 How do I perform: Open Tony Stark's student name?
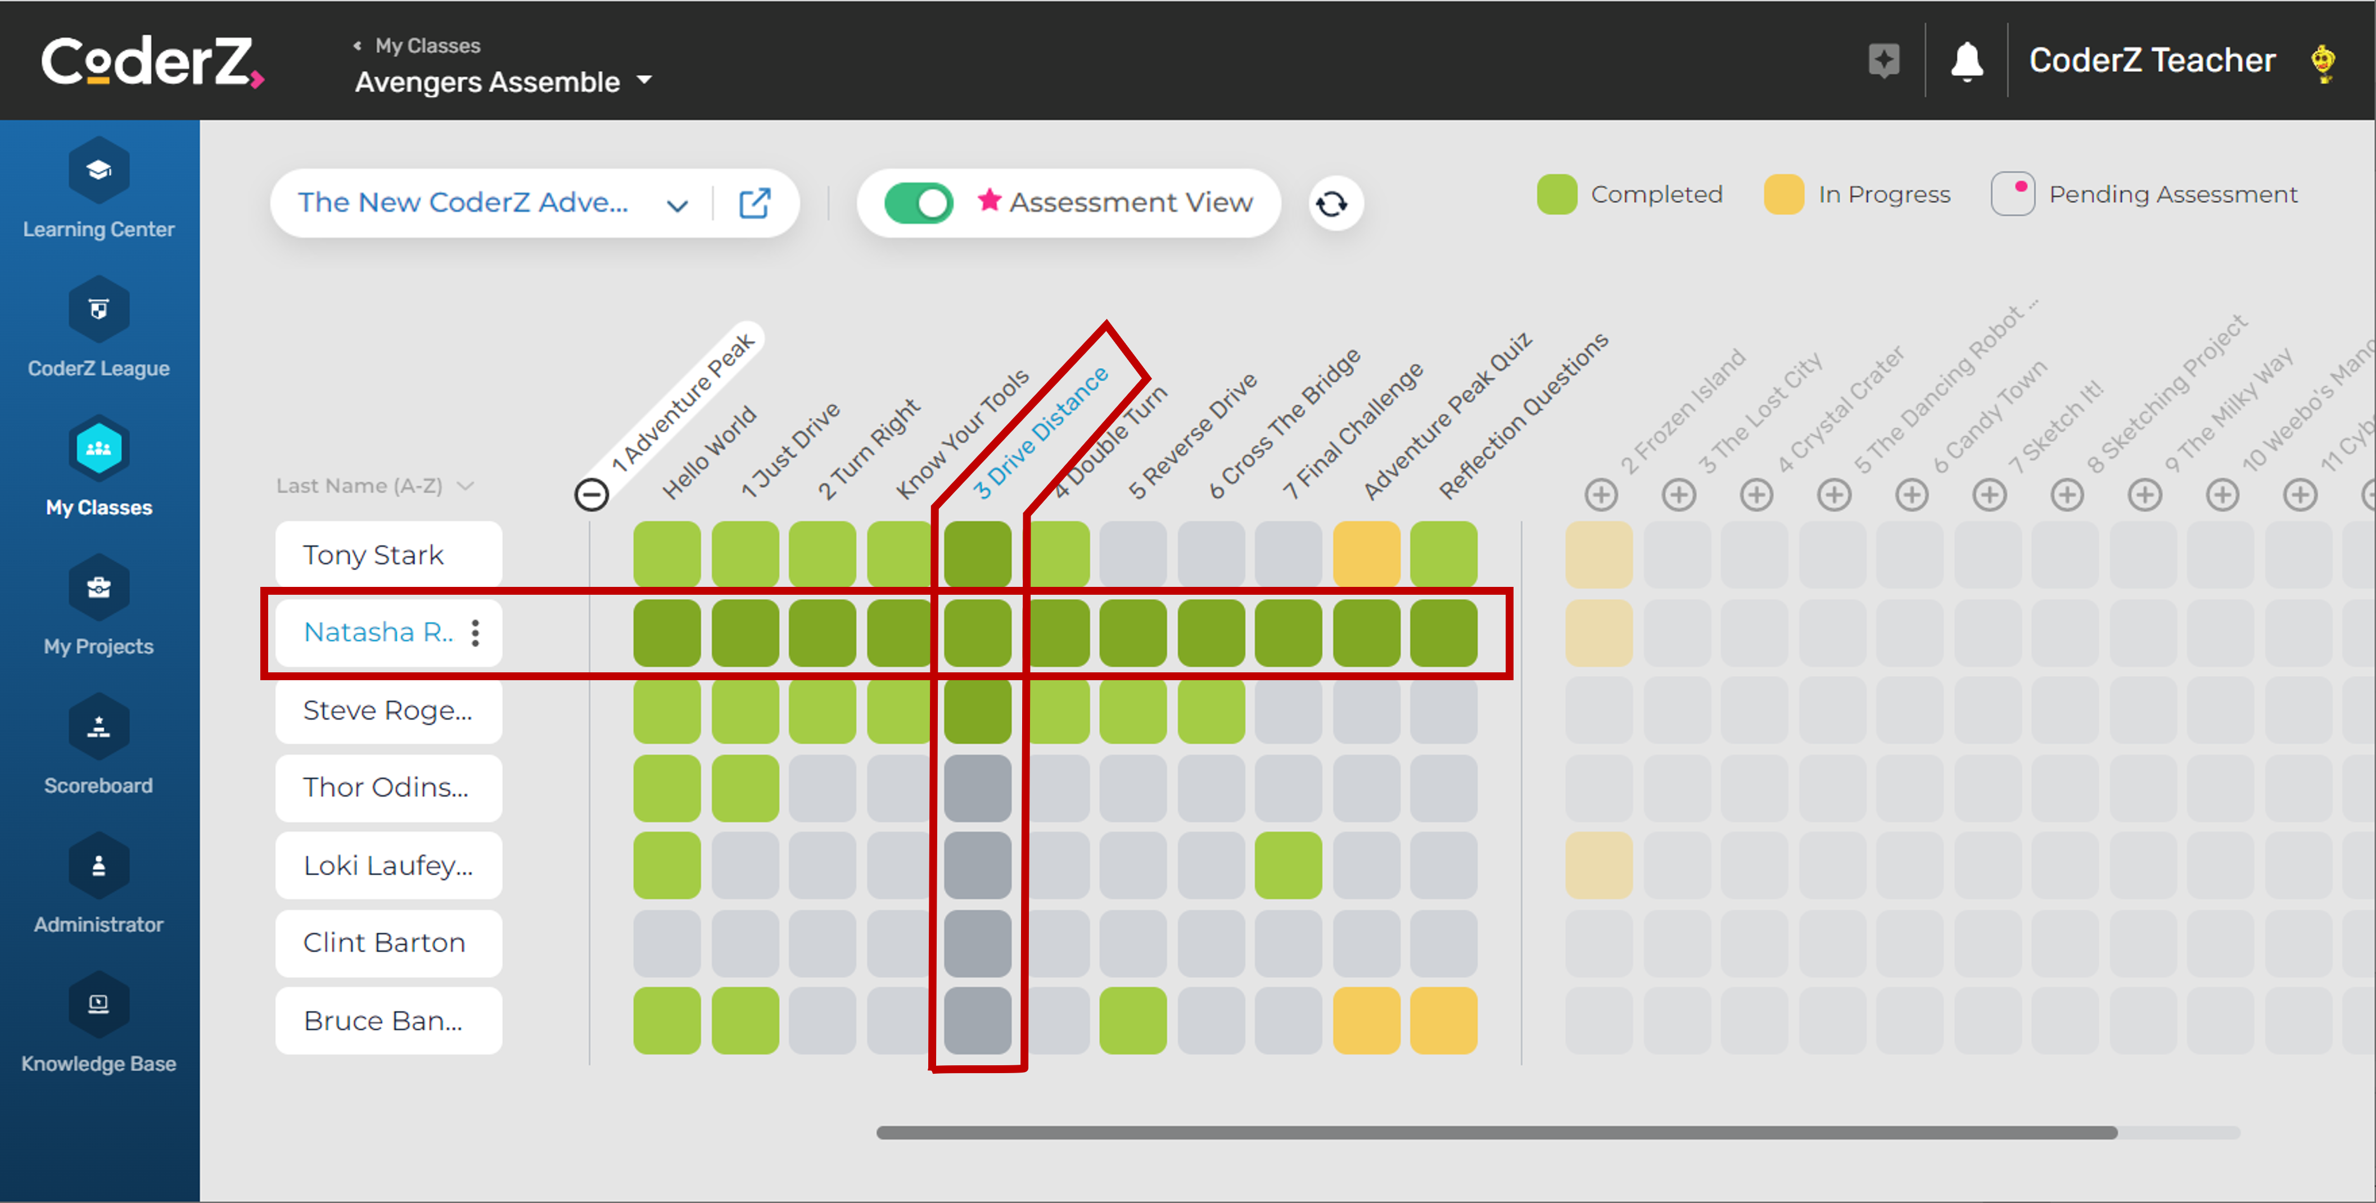pos(373,554)
